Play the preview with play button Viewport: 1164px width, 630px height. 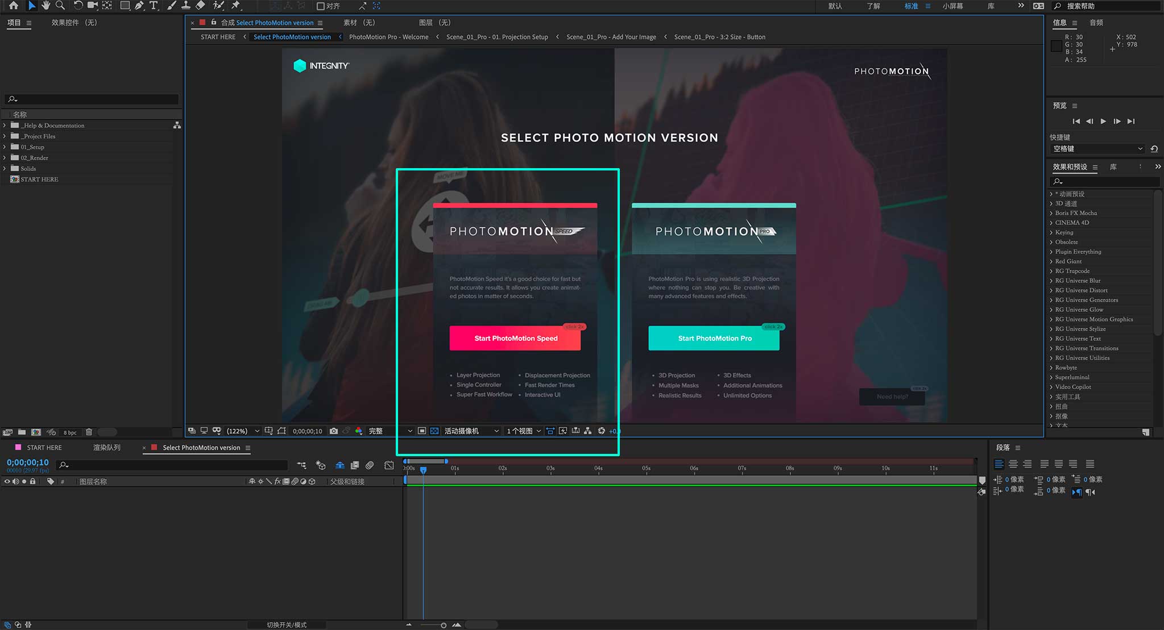(x=1103, y=121)
